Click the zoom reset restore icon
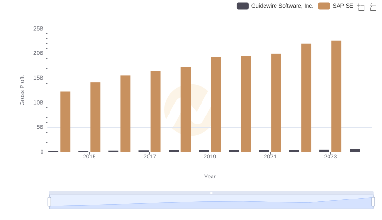Image resolution: width=382 pixels, height=220 pixels. [x=373, y=7]
